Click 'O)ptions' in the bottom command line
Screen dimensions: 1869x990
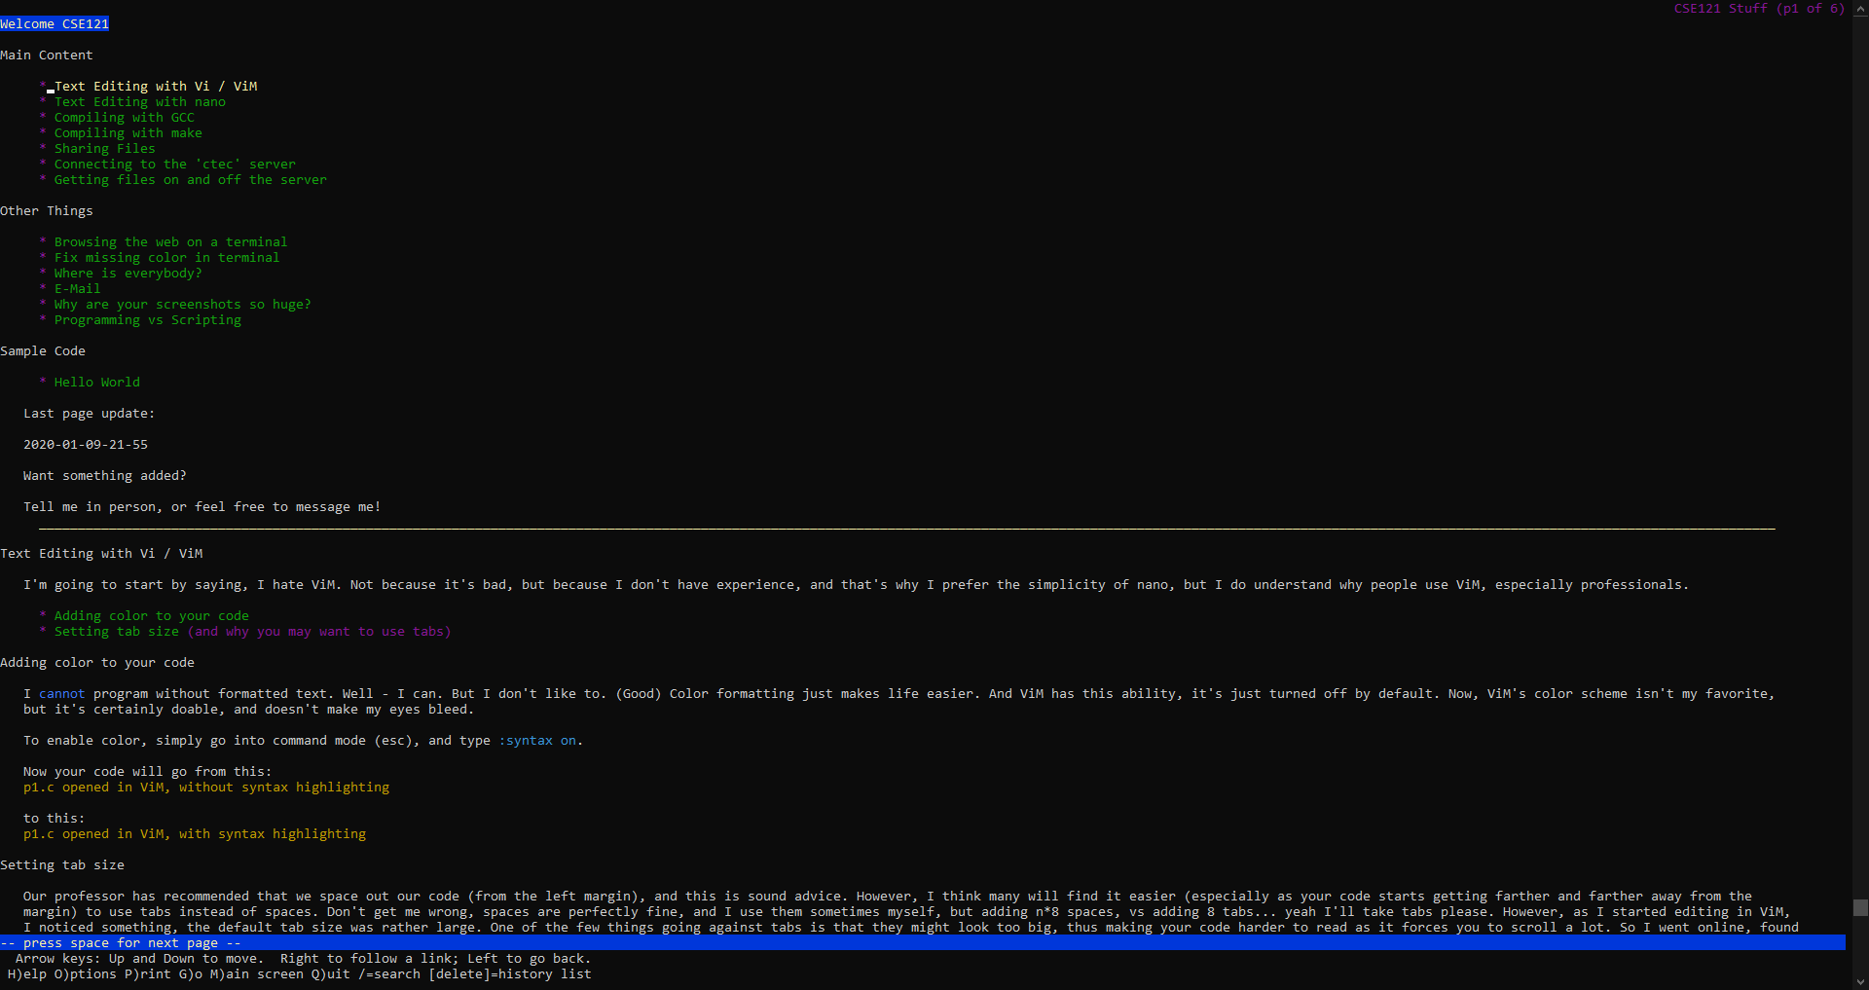pyautogui.click(x=86, y=974)
